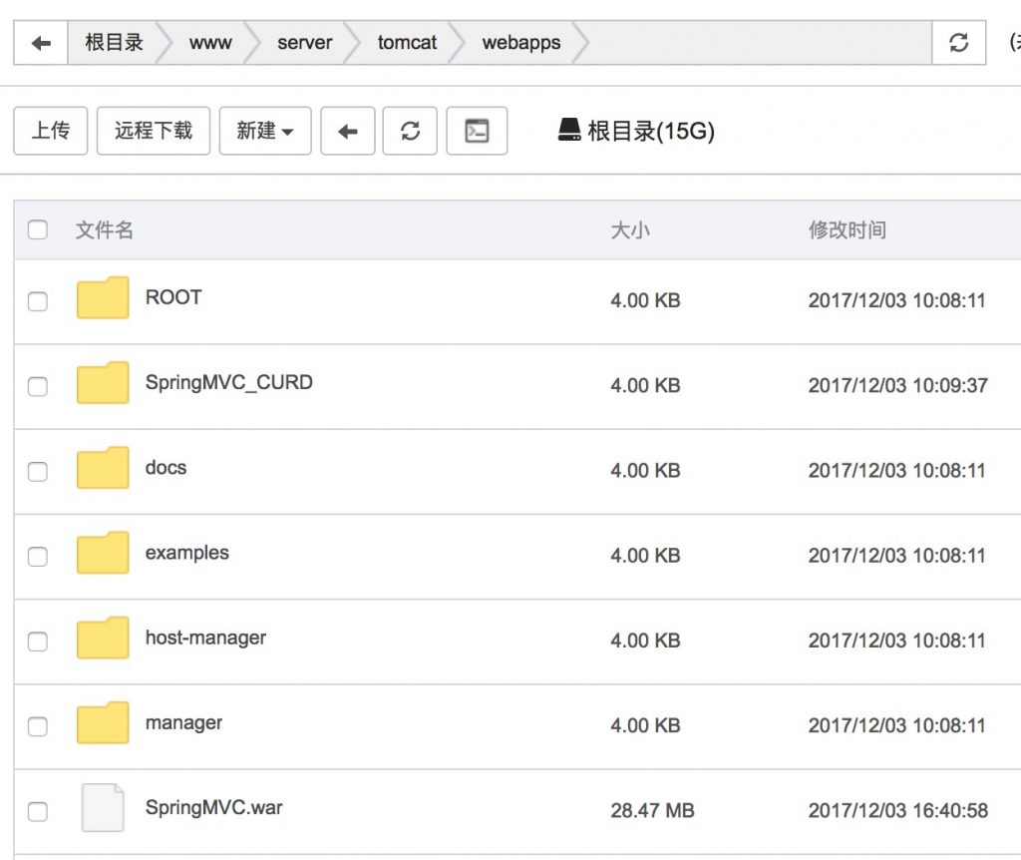Screen dimensions: 1021x860
Task: Navigate to the tomcat breadcrumb
Action: point(407,43)
